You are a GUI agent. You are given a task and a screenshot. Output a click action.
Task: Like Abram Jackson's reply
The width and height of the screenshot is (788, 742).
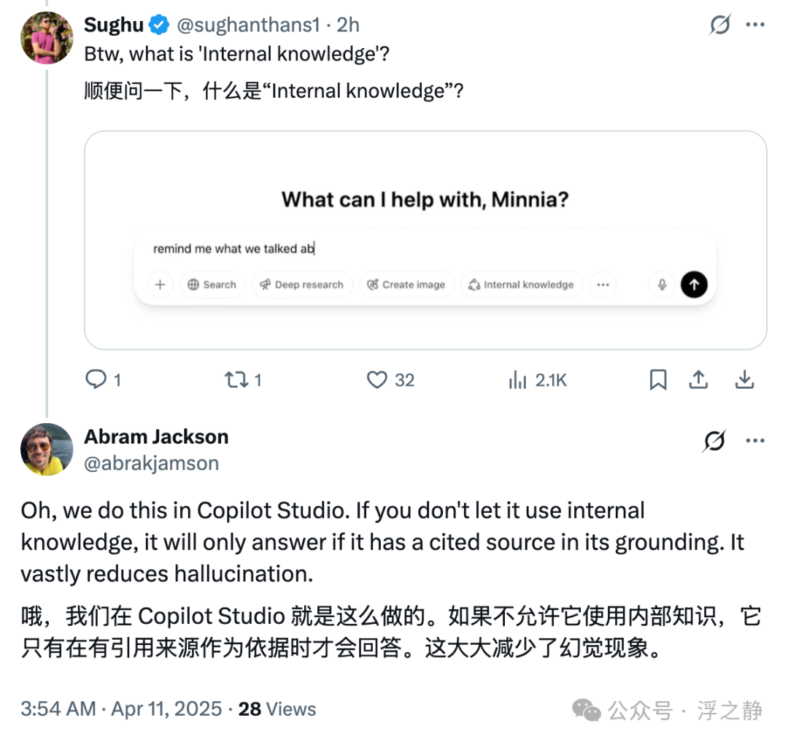click(x=376, y=379)
